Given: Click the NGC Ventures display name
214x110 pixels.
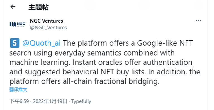Looking at the screenshot, I should pyautogui.click(x=47, y=21).
